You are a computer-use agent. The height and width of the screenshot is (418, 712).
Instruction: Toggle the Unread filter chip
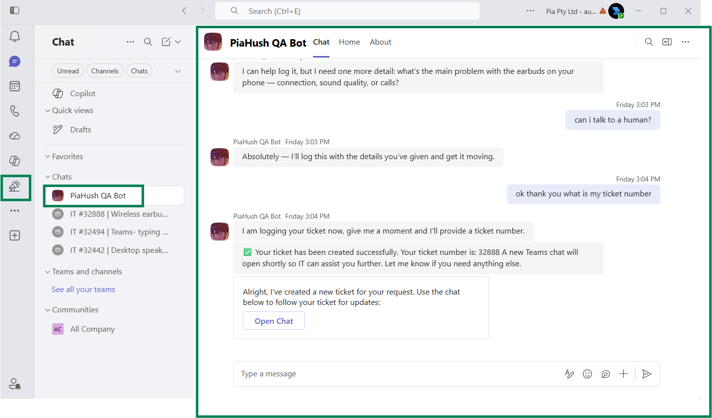pos(68,71)
